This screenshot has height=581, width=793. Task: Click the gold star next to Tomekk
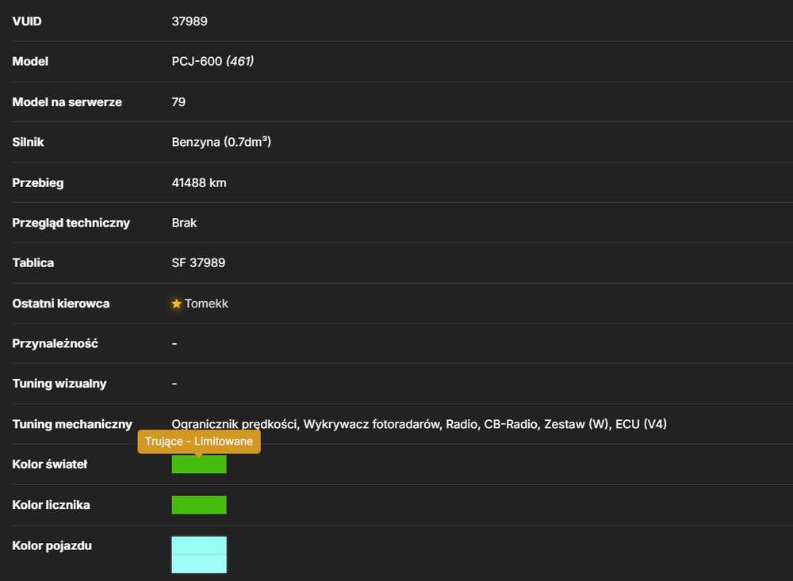(177, 304)
